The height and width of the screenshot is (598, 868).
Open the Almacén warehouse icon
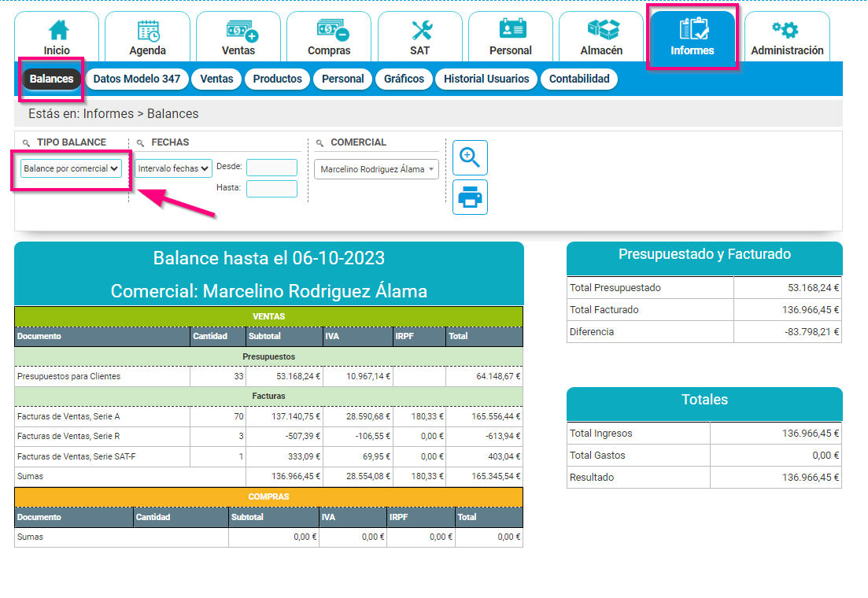(601, 36)
